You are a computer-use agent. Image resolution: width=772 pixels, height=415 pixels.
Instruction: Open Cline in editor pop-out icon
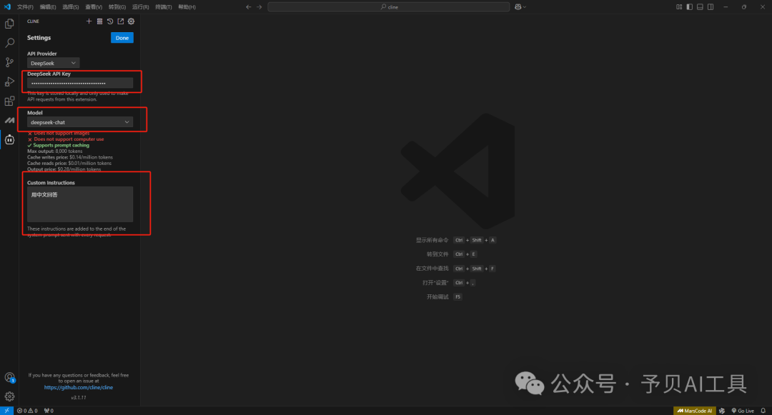click(121, 21)
